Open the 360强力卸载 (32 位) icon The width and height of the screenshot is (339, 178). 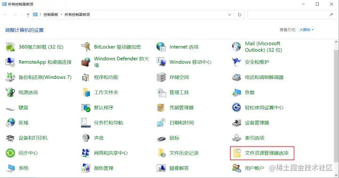10,47
